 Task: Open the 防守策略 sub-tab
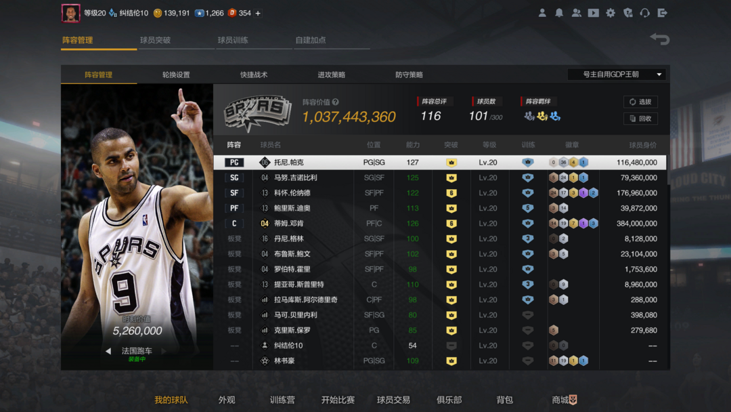click(409, 75)
